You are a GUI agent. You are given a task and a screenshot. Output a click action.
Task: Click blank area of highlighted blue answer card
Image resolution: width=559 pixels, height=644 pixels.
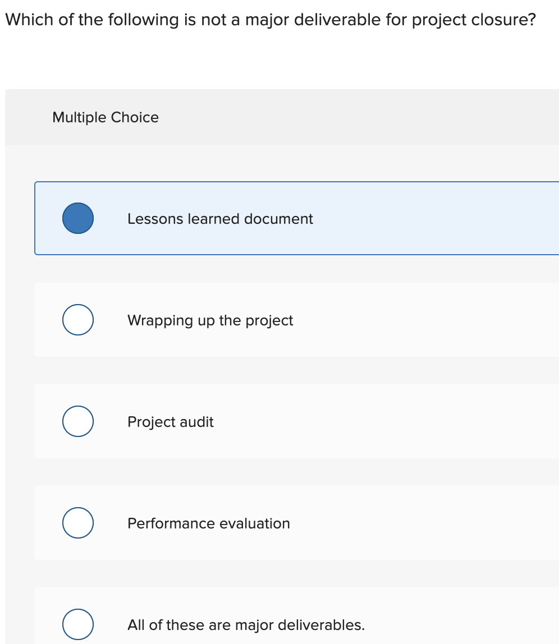coord(438,218)
